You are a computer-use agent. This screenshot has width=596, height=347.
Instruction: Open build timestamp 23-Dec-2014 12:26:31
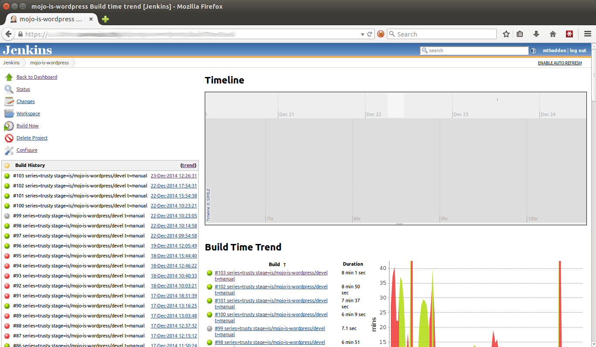click(174, 176)
